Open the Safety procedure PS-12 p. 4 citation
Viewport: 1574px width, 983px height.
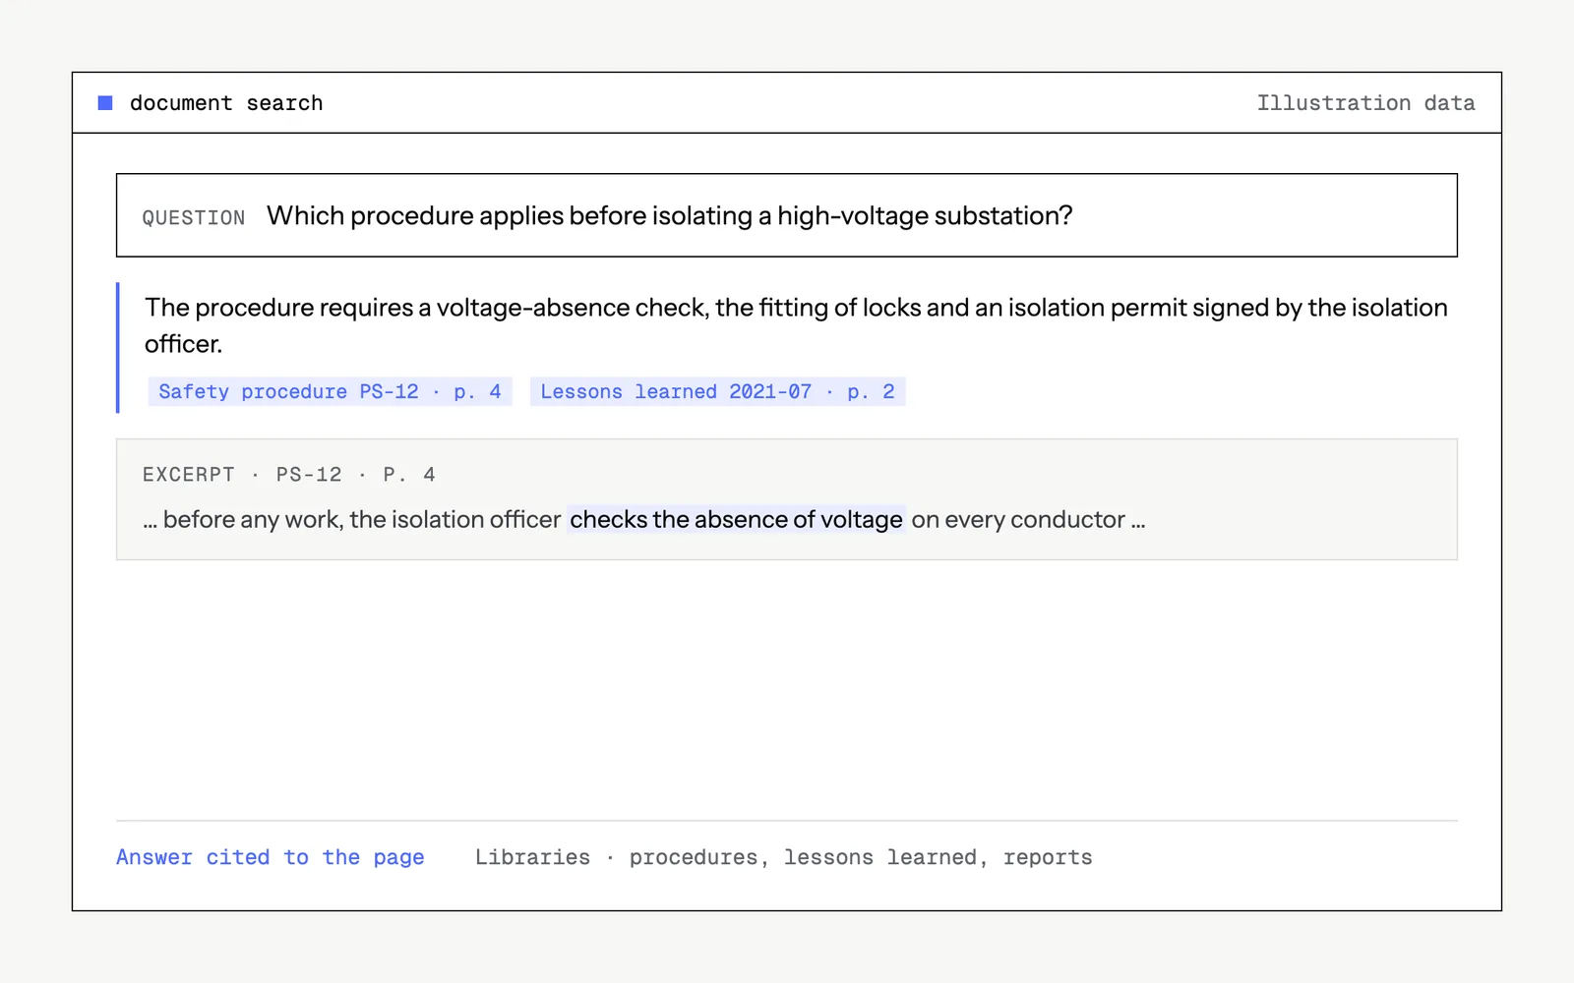[x=331, y=391]
